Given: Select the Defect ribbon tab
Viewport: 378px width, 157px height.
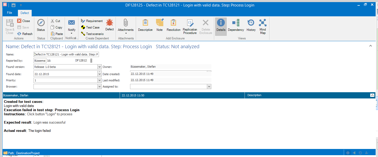Looking at the screenshot, I should (25, 13).
